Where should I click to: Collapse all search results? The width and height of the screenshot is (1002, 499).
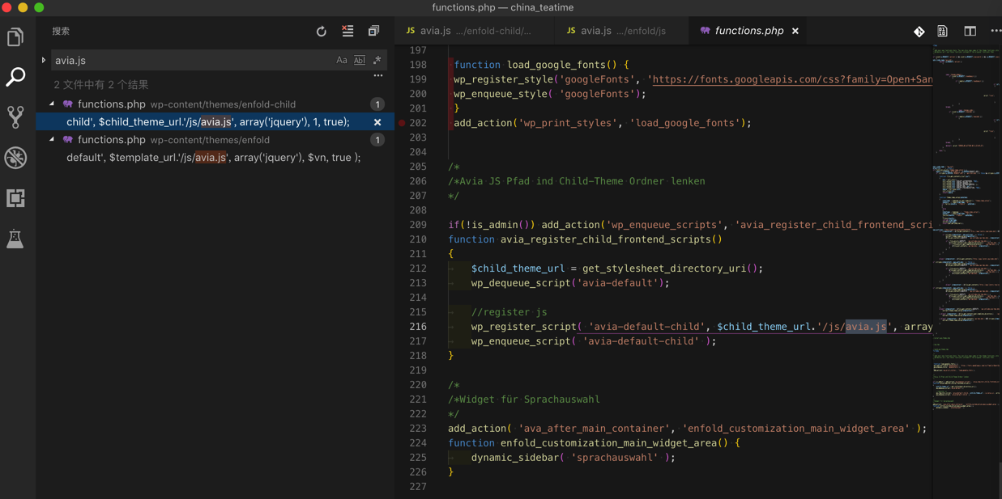[373, 32]
